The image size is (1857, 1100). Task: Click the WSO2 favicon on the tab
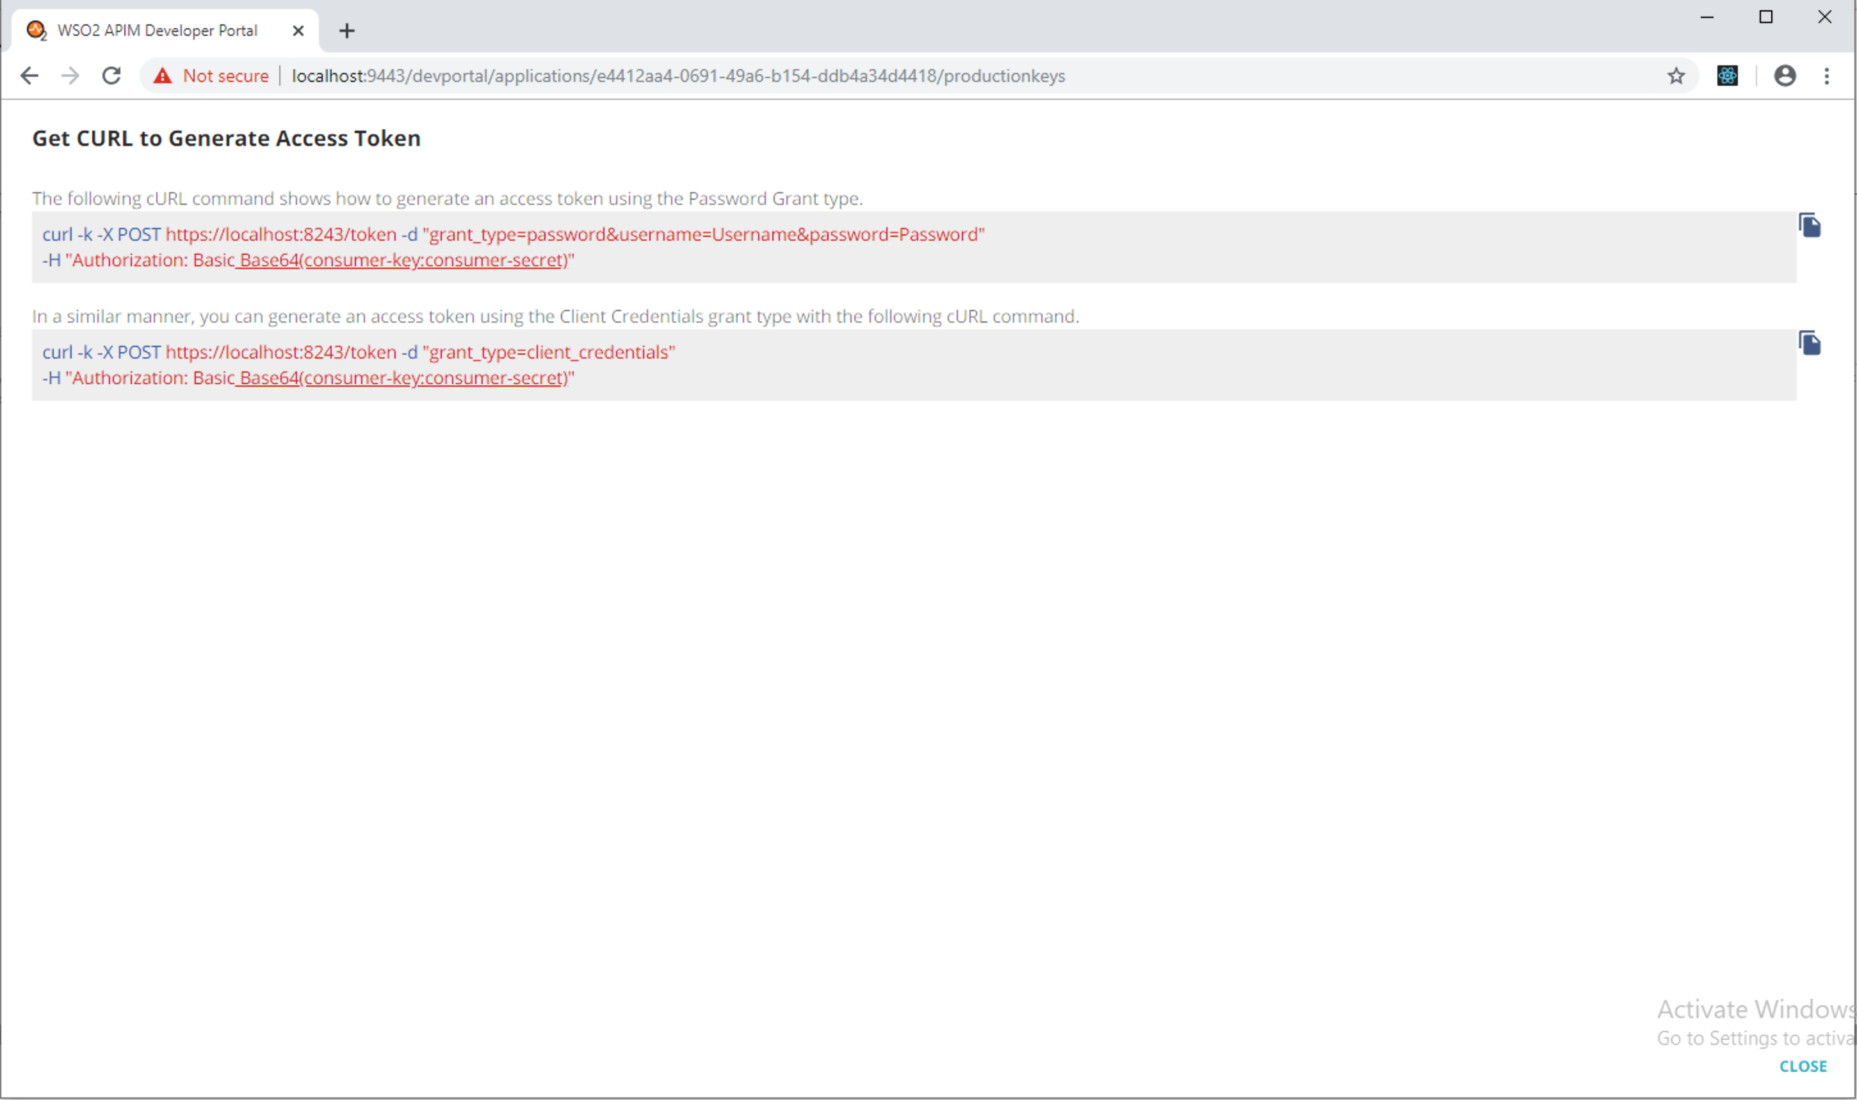pos(36,29)
